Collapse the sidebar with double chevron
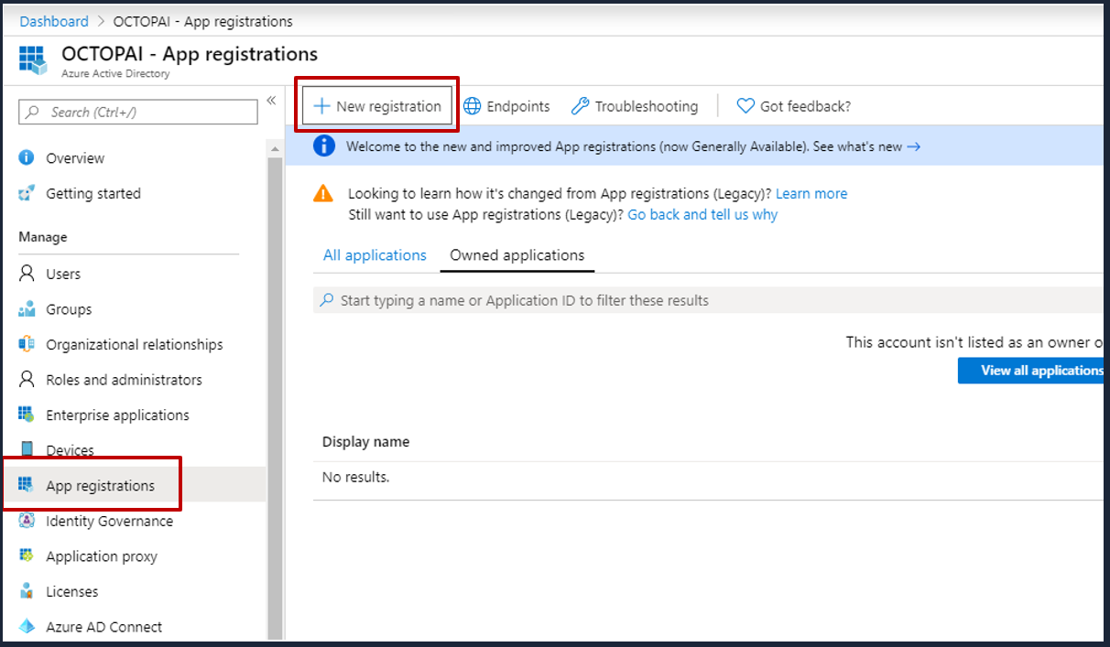This screenshot has width=1110, height=647. [271, 101]
